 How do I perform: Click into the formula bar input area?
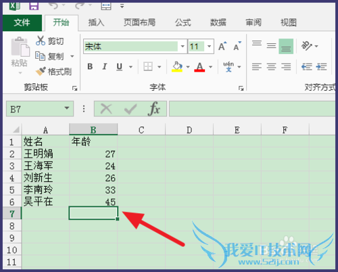(252, 109)
